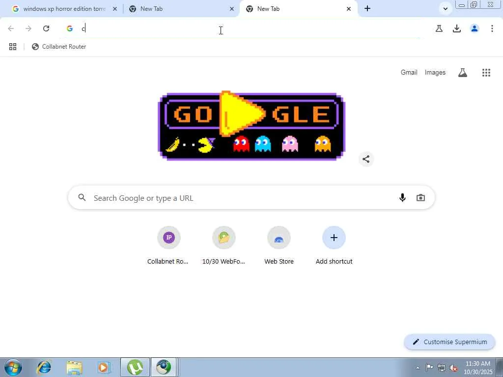Open the Windows Start orb

pos(13,367)
